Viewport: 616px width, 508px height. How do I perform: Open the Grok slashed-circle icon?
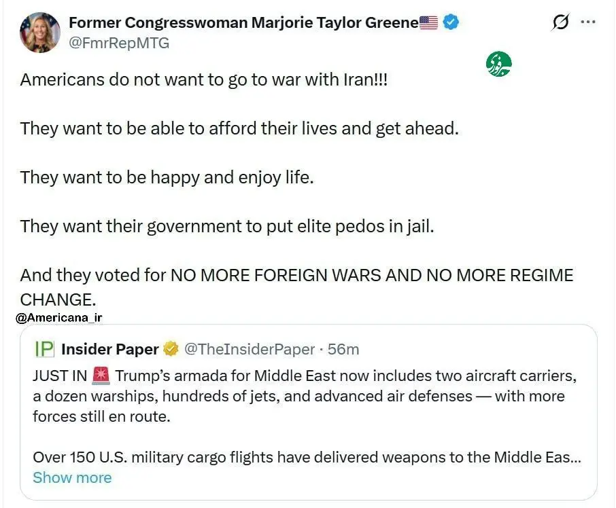pyautogui.click(x=561, y=23)
